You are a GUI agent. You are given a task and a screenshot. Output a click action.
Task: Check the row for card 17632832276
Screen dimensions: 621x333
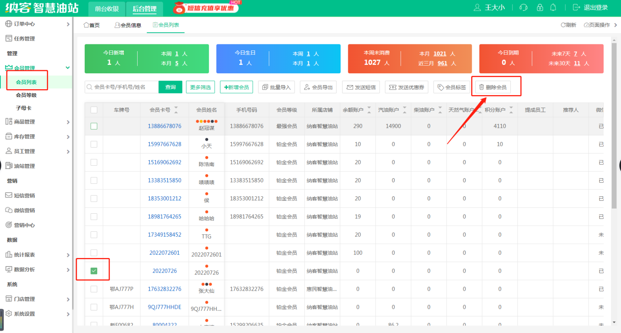click(94, 289)
